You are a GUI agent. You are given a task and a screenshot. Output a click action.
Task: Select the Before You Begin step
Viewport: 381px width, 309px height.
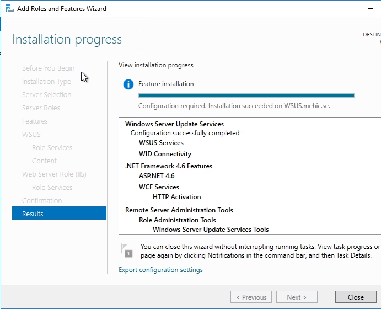click(48, 68)
